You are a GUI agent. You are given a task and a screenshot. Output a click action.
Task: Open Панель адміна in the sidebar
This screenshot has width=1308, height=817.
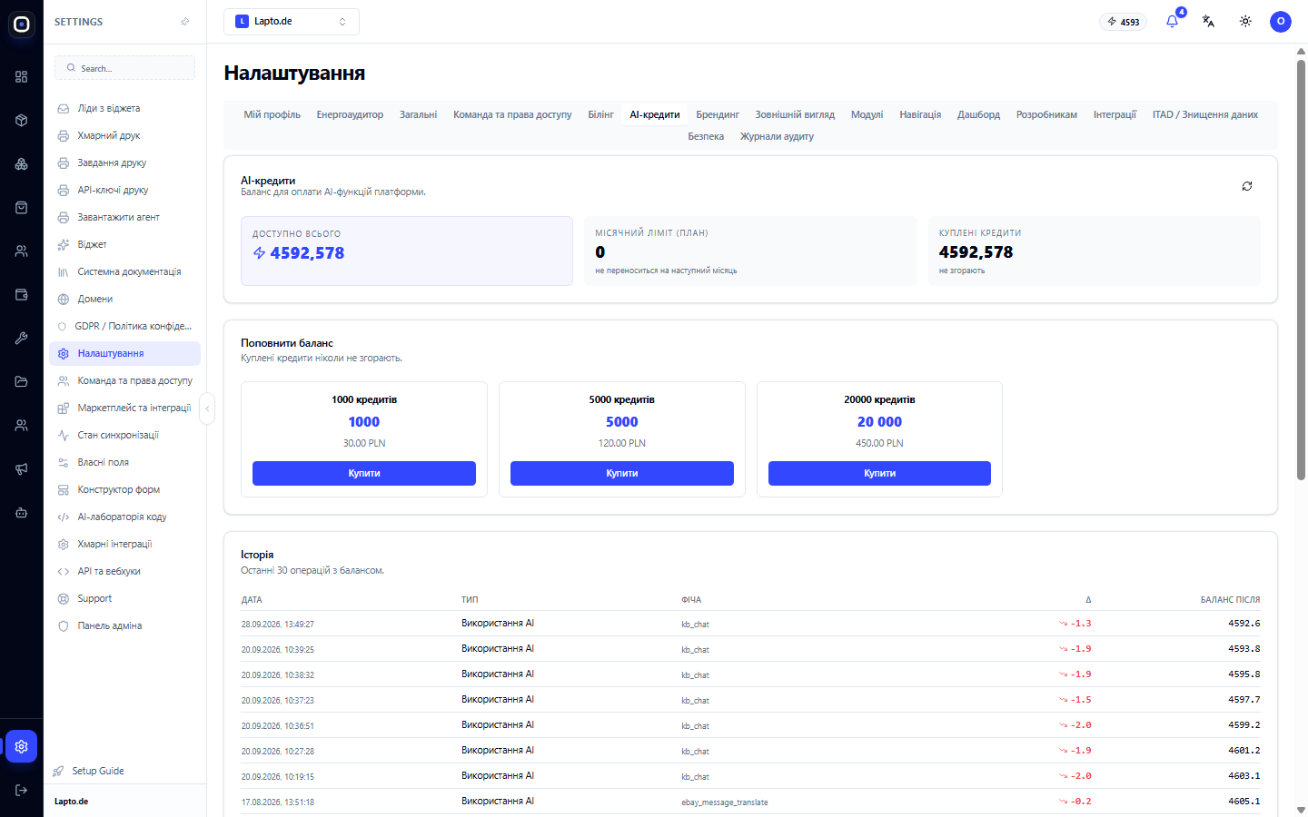(125, 625)
